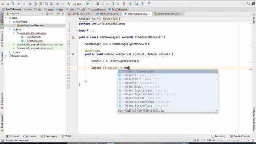Open the Event Log panel
256x144 pixels.
click(218, 136)
